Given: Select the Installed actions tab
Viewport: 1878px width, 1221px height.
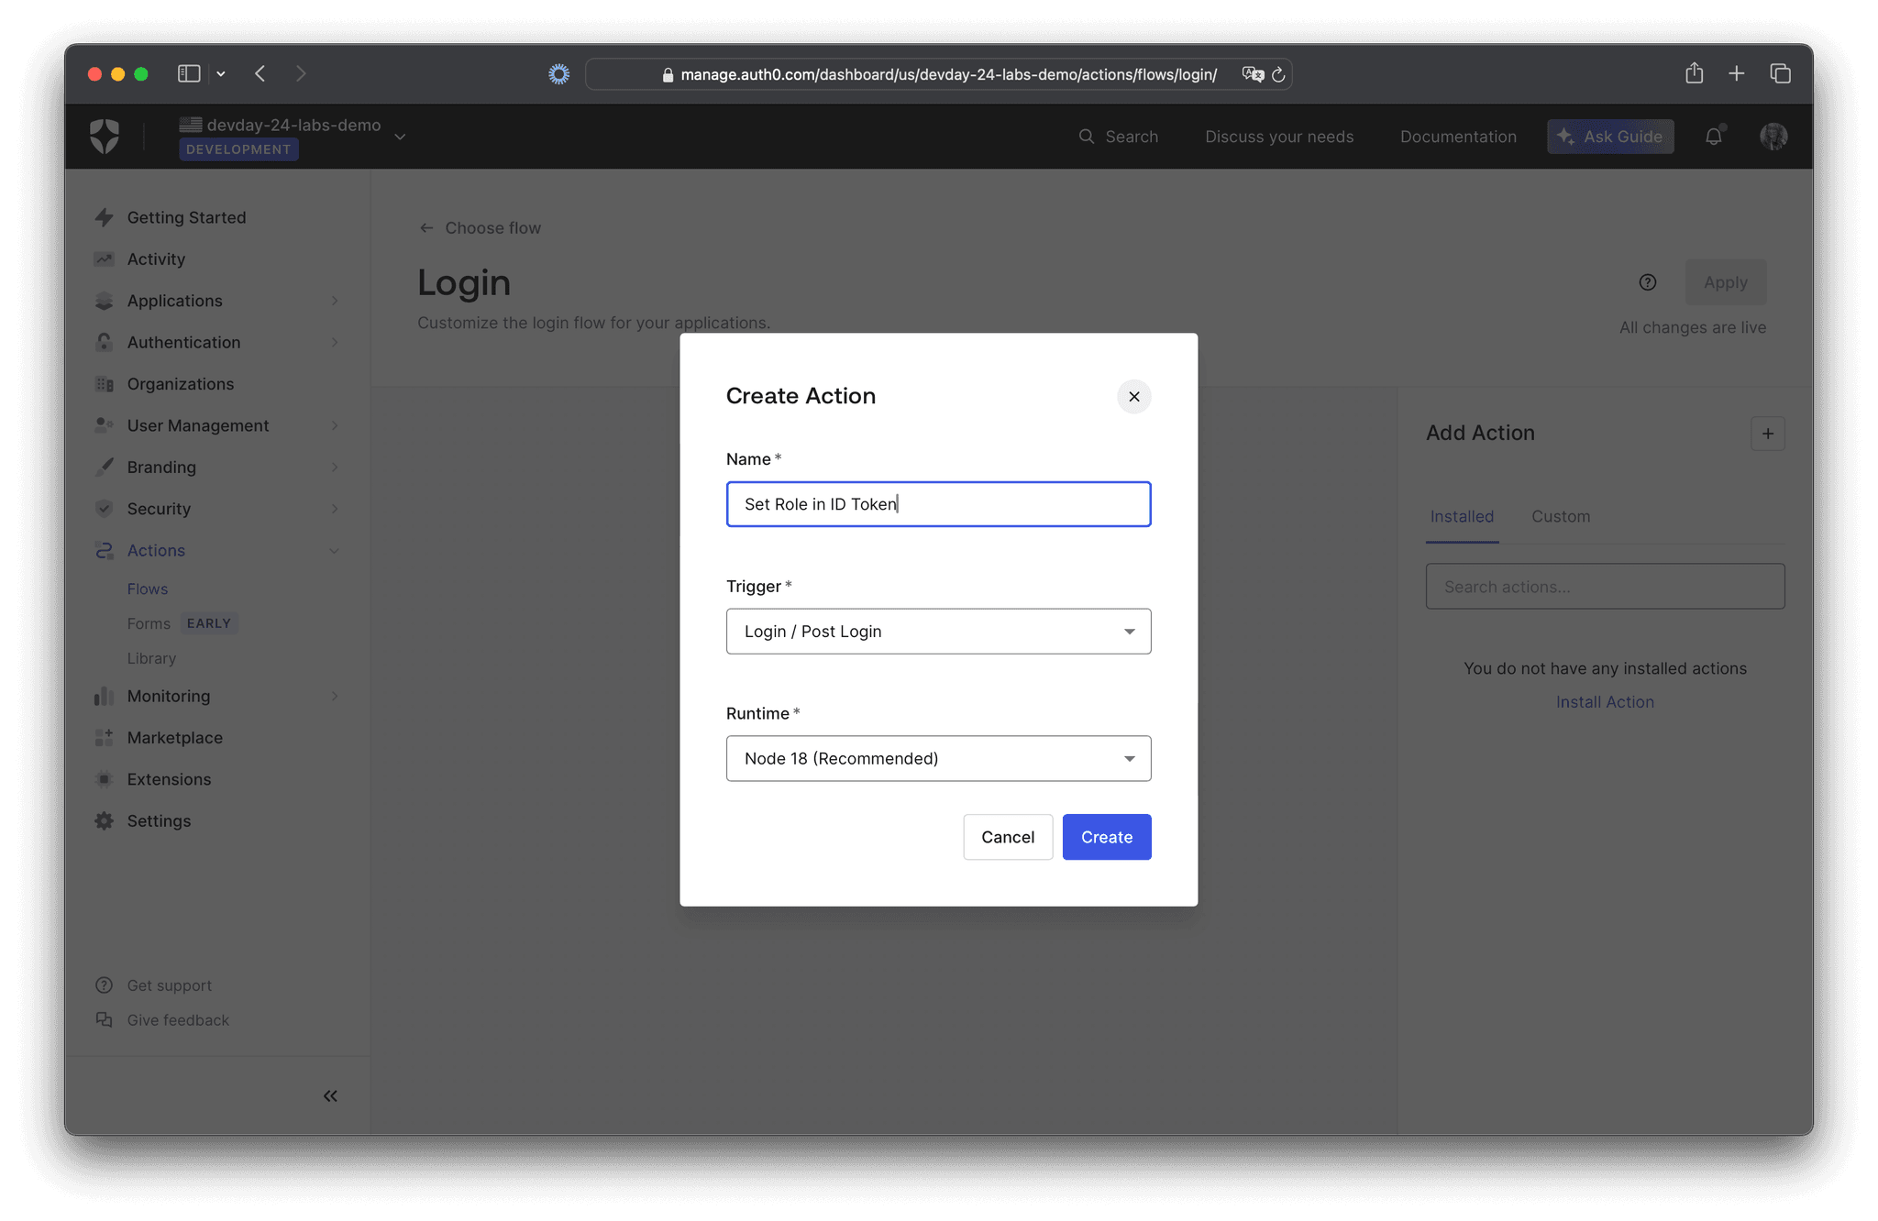Looking at the screenshot, I should pyautogui.click(x=1461, y=516).
